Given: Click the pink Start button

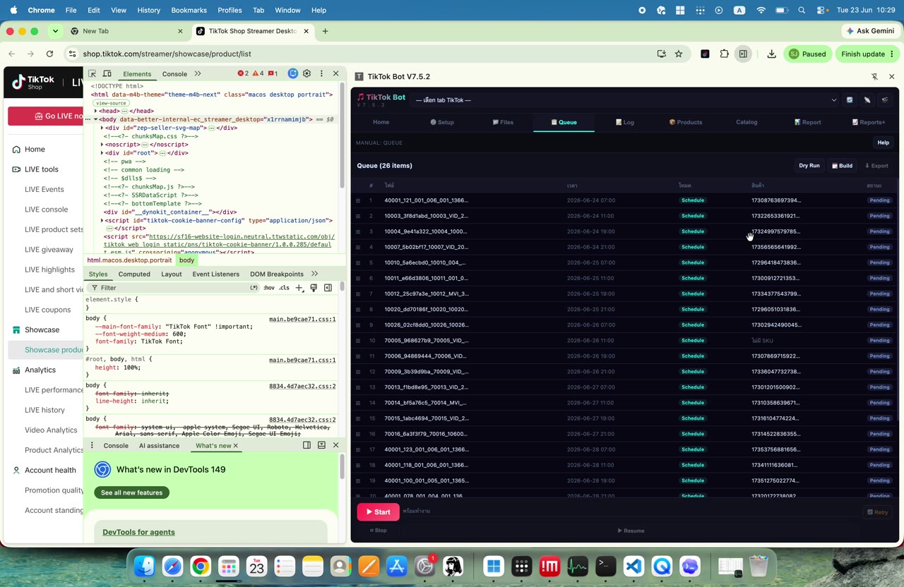Looking at the screenshot, I should pos(378,512).
